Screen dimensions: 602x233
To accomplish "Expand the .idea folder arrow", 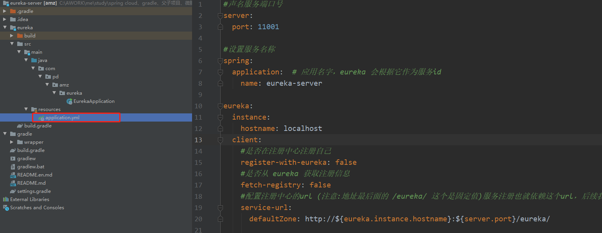I will click(x=5, y=19).
